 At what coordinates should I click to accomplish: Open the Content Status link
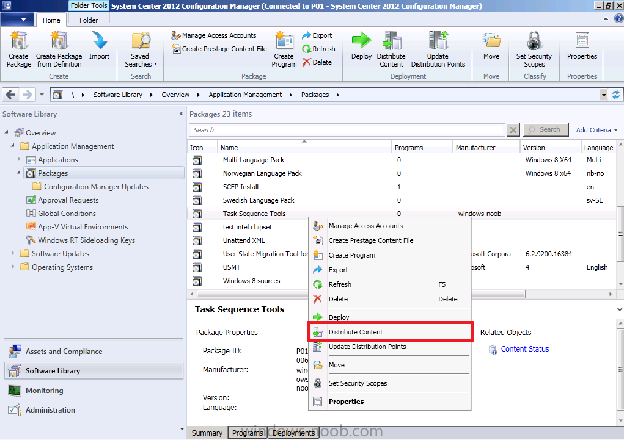(524, 349)
